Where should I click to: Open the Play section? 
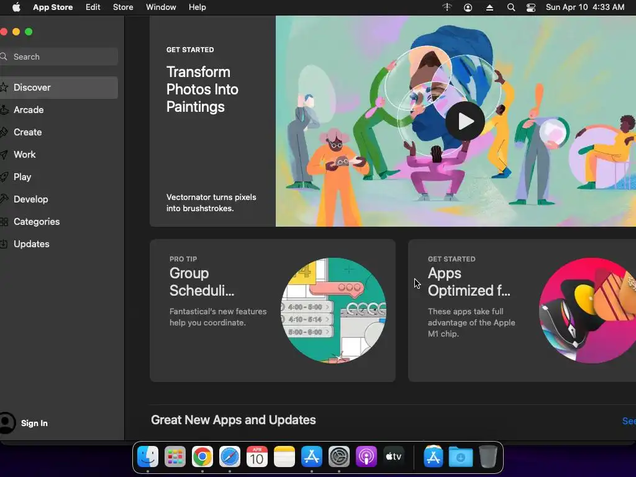pyautogui.click(x=59, y=177)
